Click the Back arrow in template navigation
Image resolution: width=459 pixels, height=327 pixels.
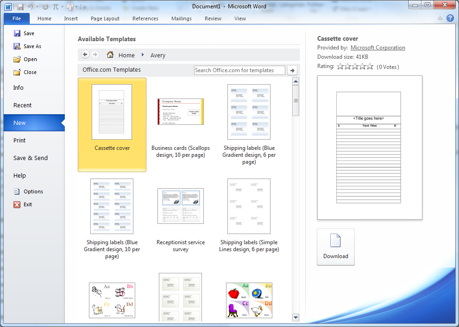85,55
